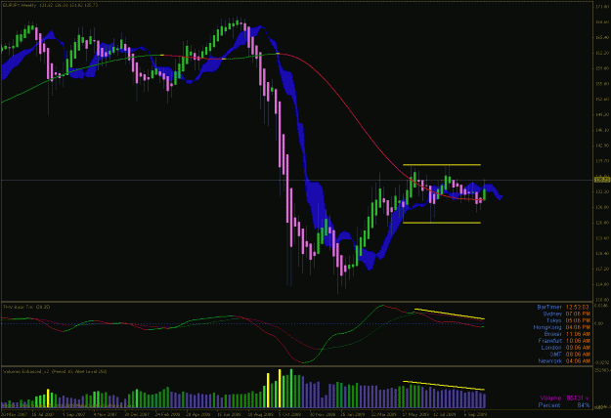Click the highlighted current price label
Viewport: 611px width, 418px height.
(x=601, y=180)
